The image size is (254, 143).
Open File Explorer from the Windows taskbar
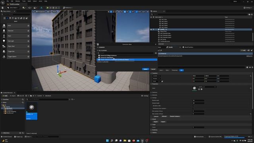click(x=125, y=141)
